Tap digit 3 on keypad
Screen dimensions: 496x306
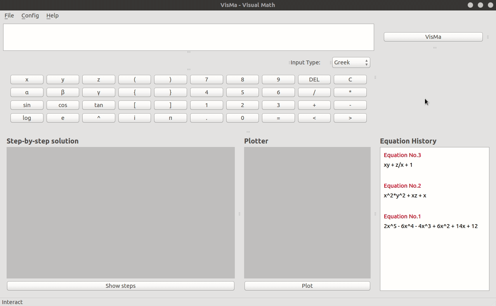pos(278,105)
